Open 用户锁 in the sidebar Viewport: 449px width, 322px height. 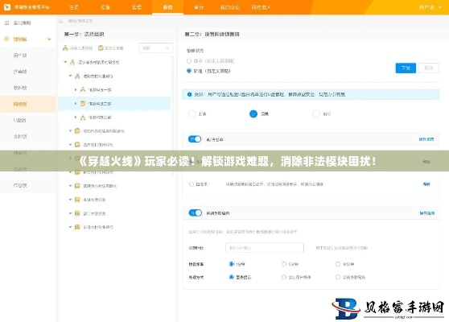point(20,56)
